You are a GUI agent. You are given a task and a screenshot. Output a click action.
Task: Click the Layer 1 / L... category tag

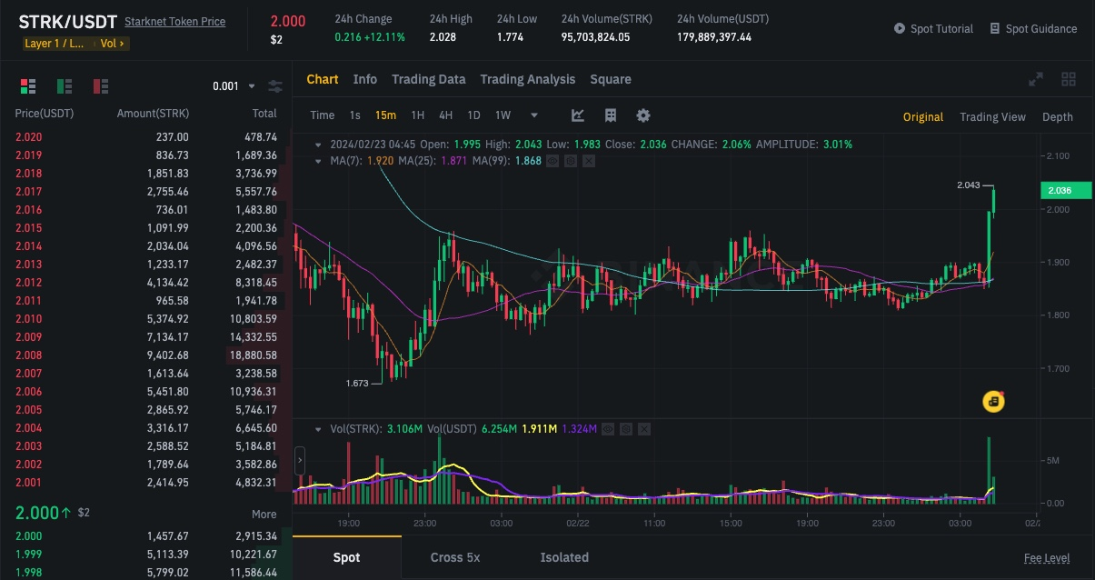[55, 43]
